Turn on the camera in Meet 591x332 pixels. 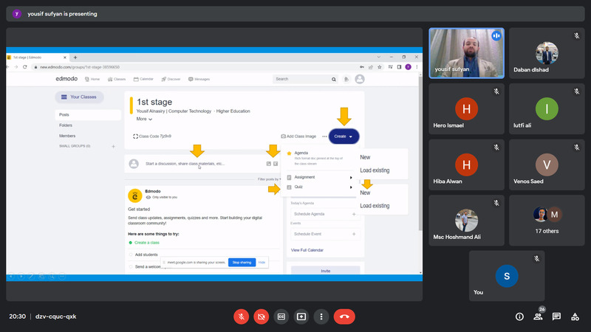[x=262, y=317]
